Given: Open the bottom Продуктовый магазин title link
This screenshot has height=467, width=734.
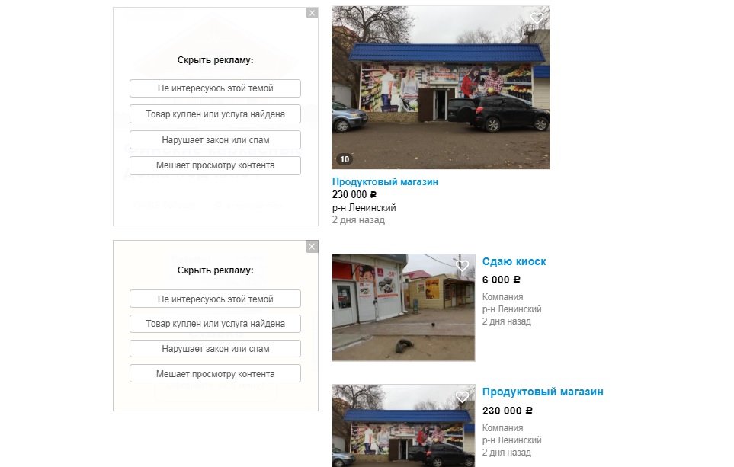Looking at the screenshot, I should coord(543,392).
